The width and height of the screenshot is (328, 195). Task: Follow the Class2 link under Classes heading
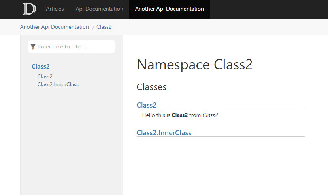tap(147, 105)
